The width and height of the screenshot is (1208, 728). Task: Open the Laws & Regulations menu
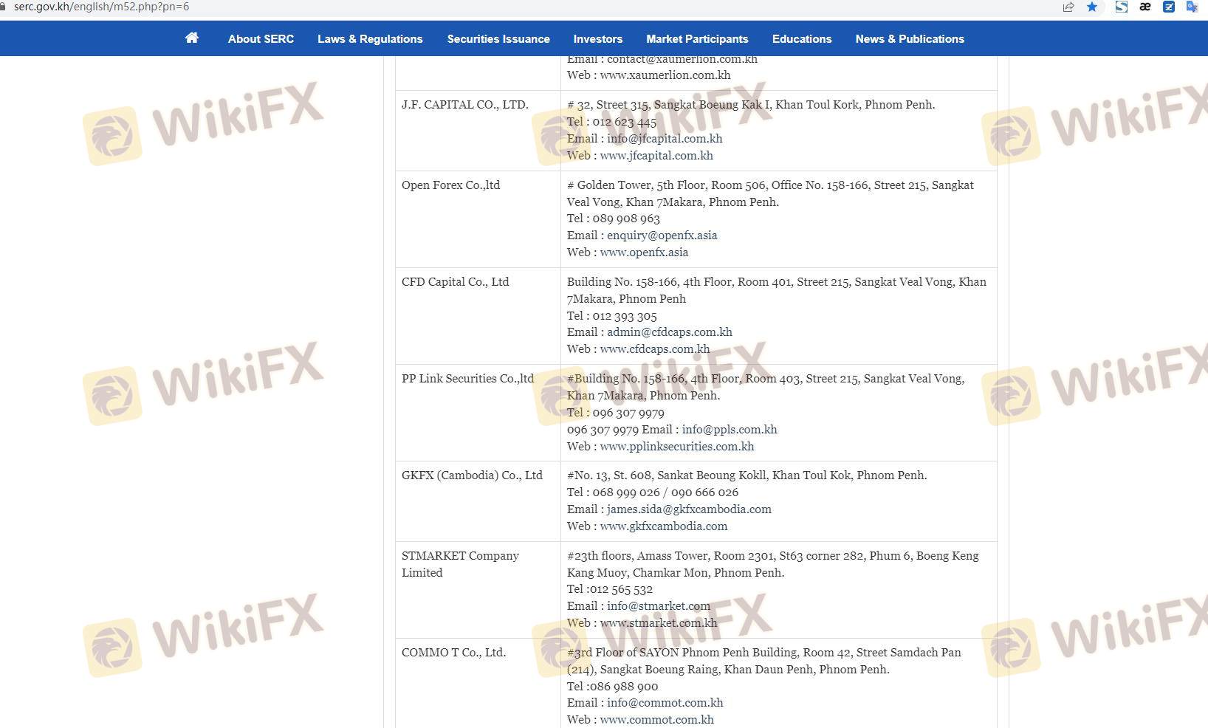click(370, 39)
